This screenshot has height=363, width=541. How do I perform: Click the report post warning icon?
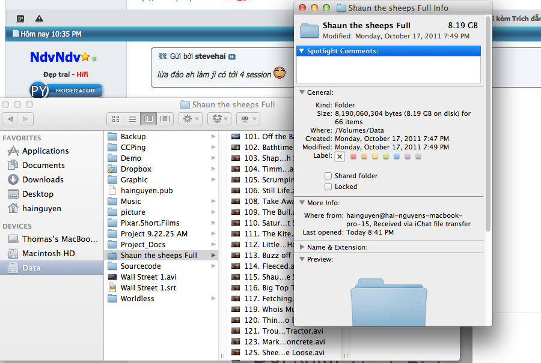click(x=39, y=19)
